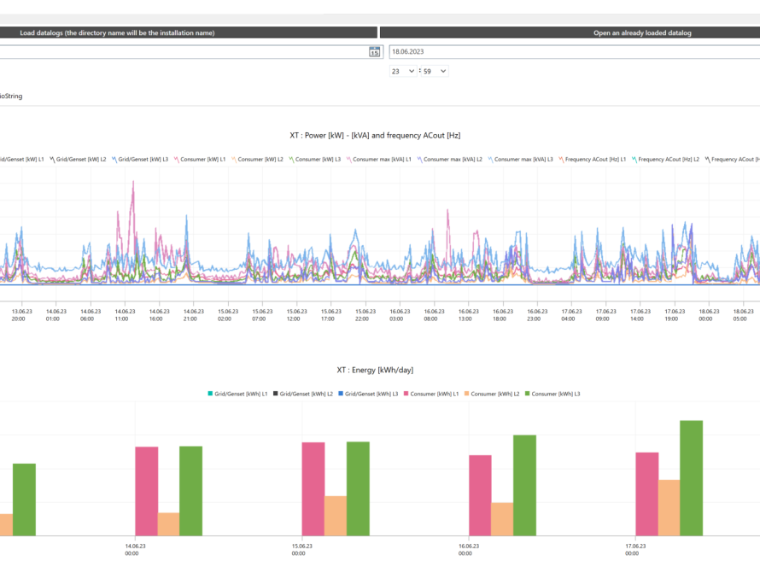This screenshot has width=760, height=567.
Task: Click the Consumer [kW] L3 line legend icon
Action: [291, 159]
